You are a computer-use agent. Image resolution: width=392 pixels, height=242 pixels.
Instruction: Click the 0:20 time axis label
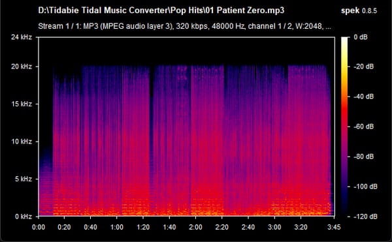click(64, 227)
